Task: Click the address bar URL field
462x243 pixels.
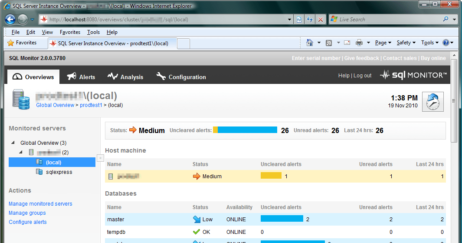Action: 164,20
